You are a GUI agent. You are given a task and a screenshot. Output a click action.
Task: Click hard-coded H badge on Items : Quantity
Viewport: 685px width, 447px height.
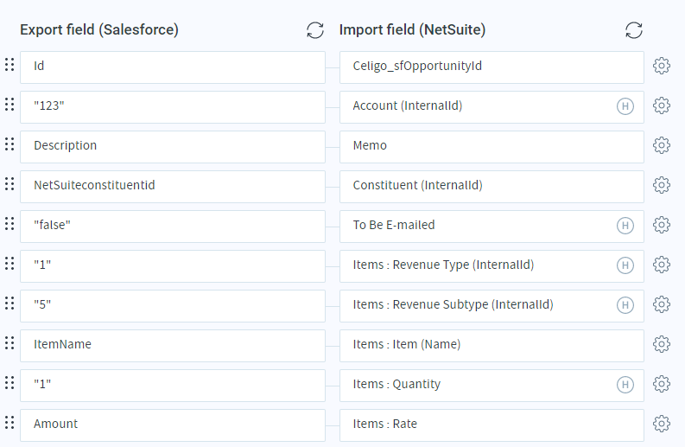coord(625,385)
